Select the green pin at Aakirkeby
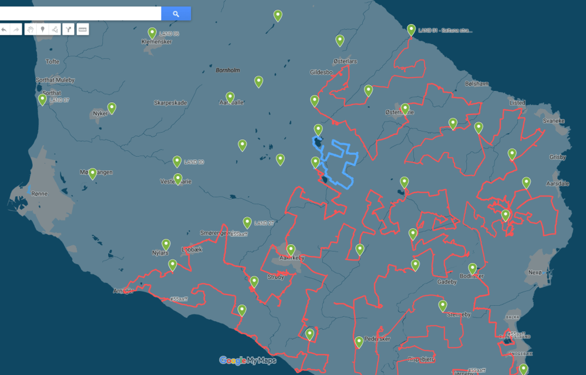Image resolution: width=586 pixels, height=375 pixels. coord(291,249)
